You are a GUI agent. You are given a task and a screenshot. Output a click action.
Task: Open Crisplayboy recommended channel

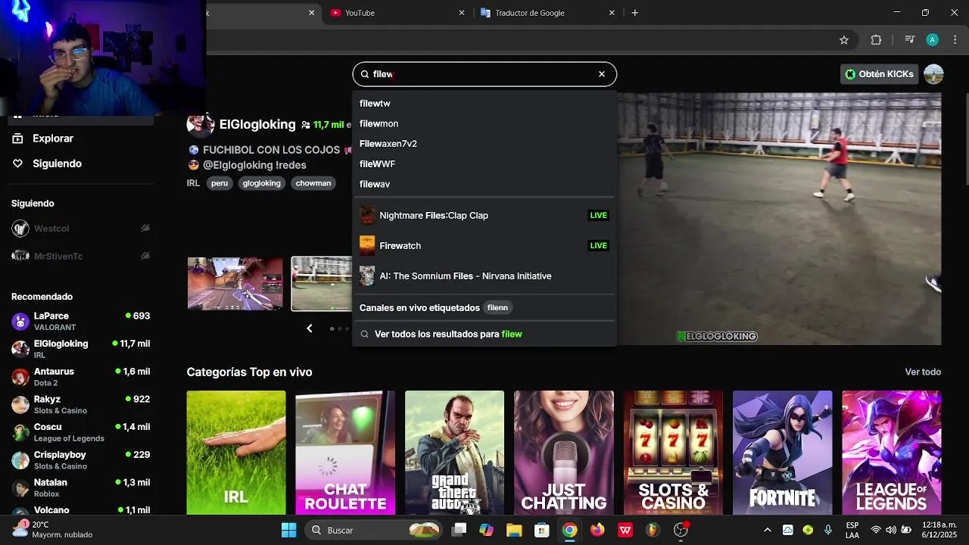[79, 460]
